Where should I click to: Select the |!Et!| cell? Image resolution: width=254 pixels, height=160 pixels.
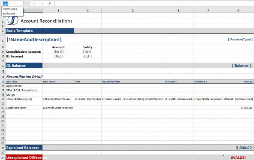88,56
